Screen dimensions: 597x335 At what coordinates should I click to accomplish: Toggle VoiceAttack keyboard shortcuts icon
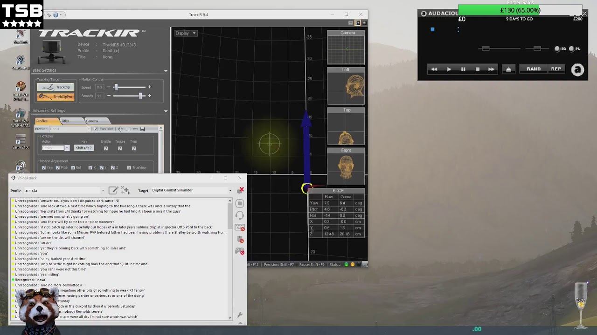pyautogui.click(x=240, y=228)
